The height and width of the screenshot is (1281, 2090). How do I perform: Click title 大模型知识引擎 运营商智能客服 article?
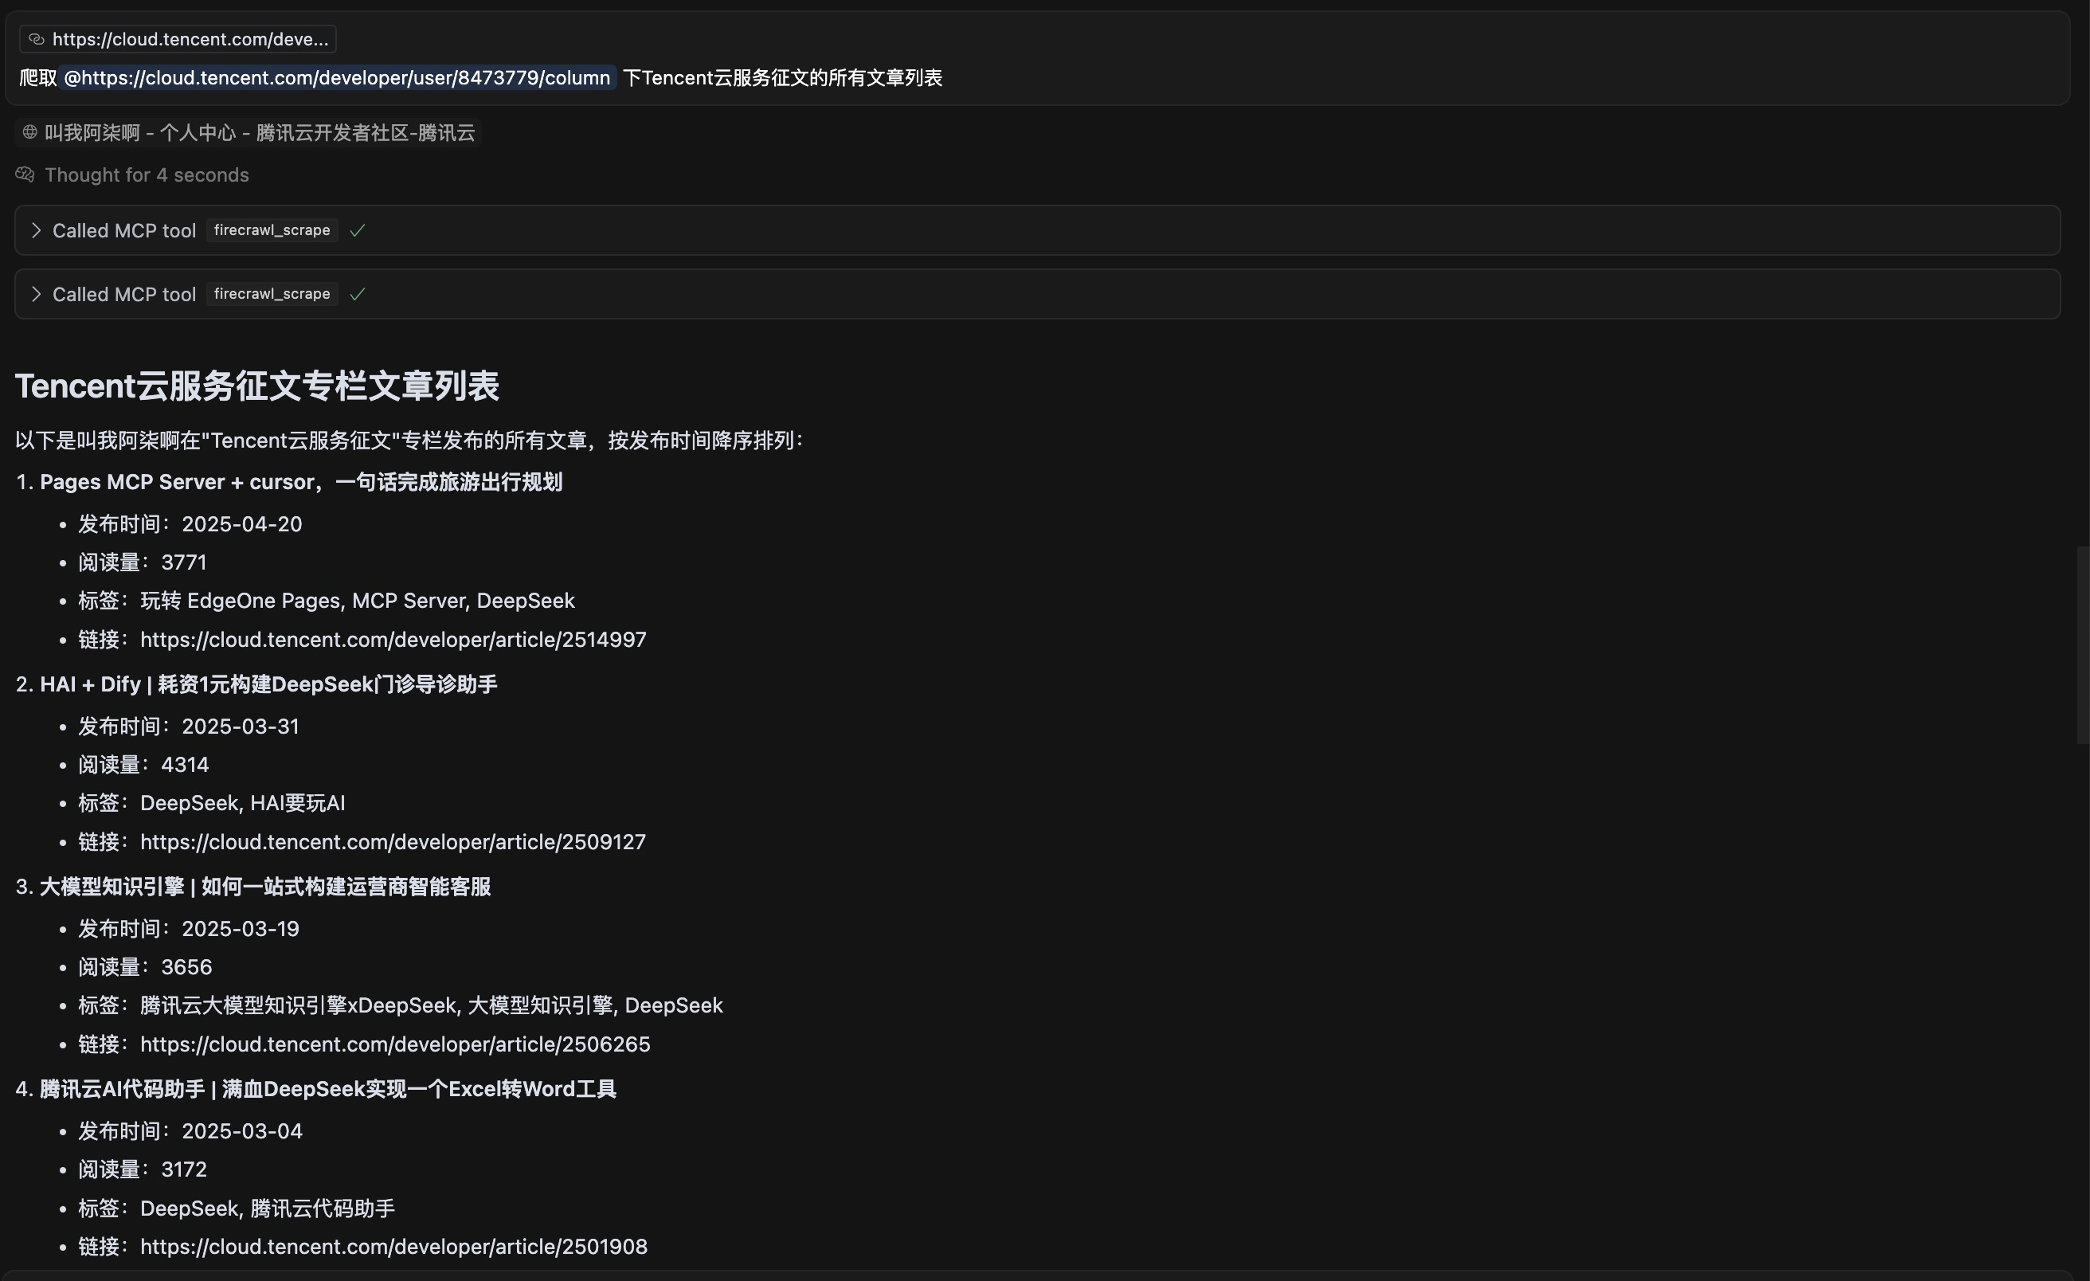[265, 887]
